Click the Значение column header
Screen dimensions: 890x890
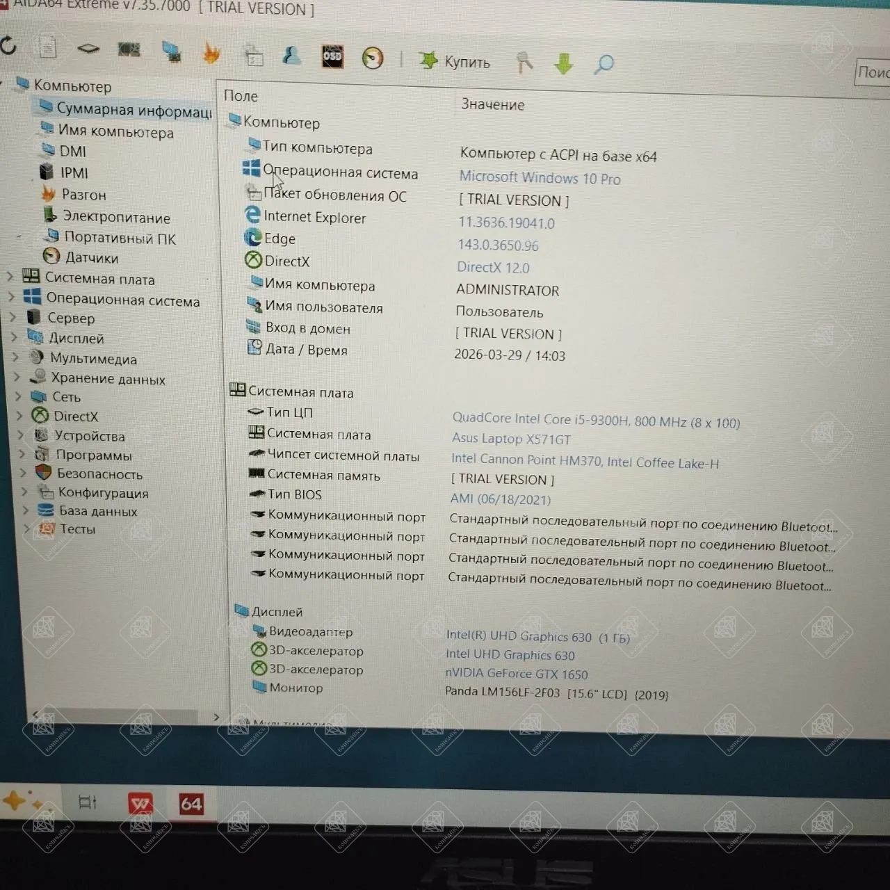pos(493,105)
